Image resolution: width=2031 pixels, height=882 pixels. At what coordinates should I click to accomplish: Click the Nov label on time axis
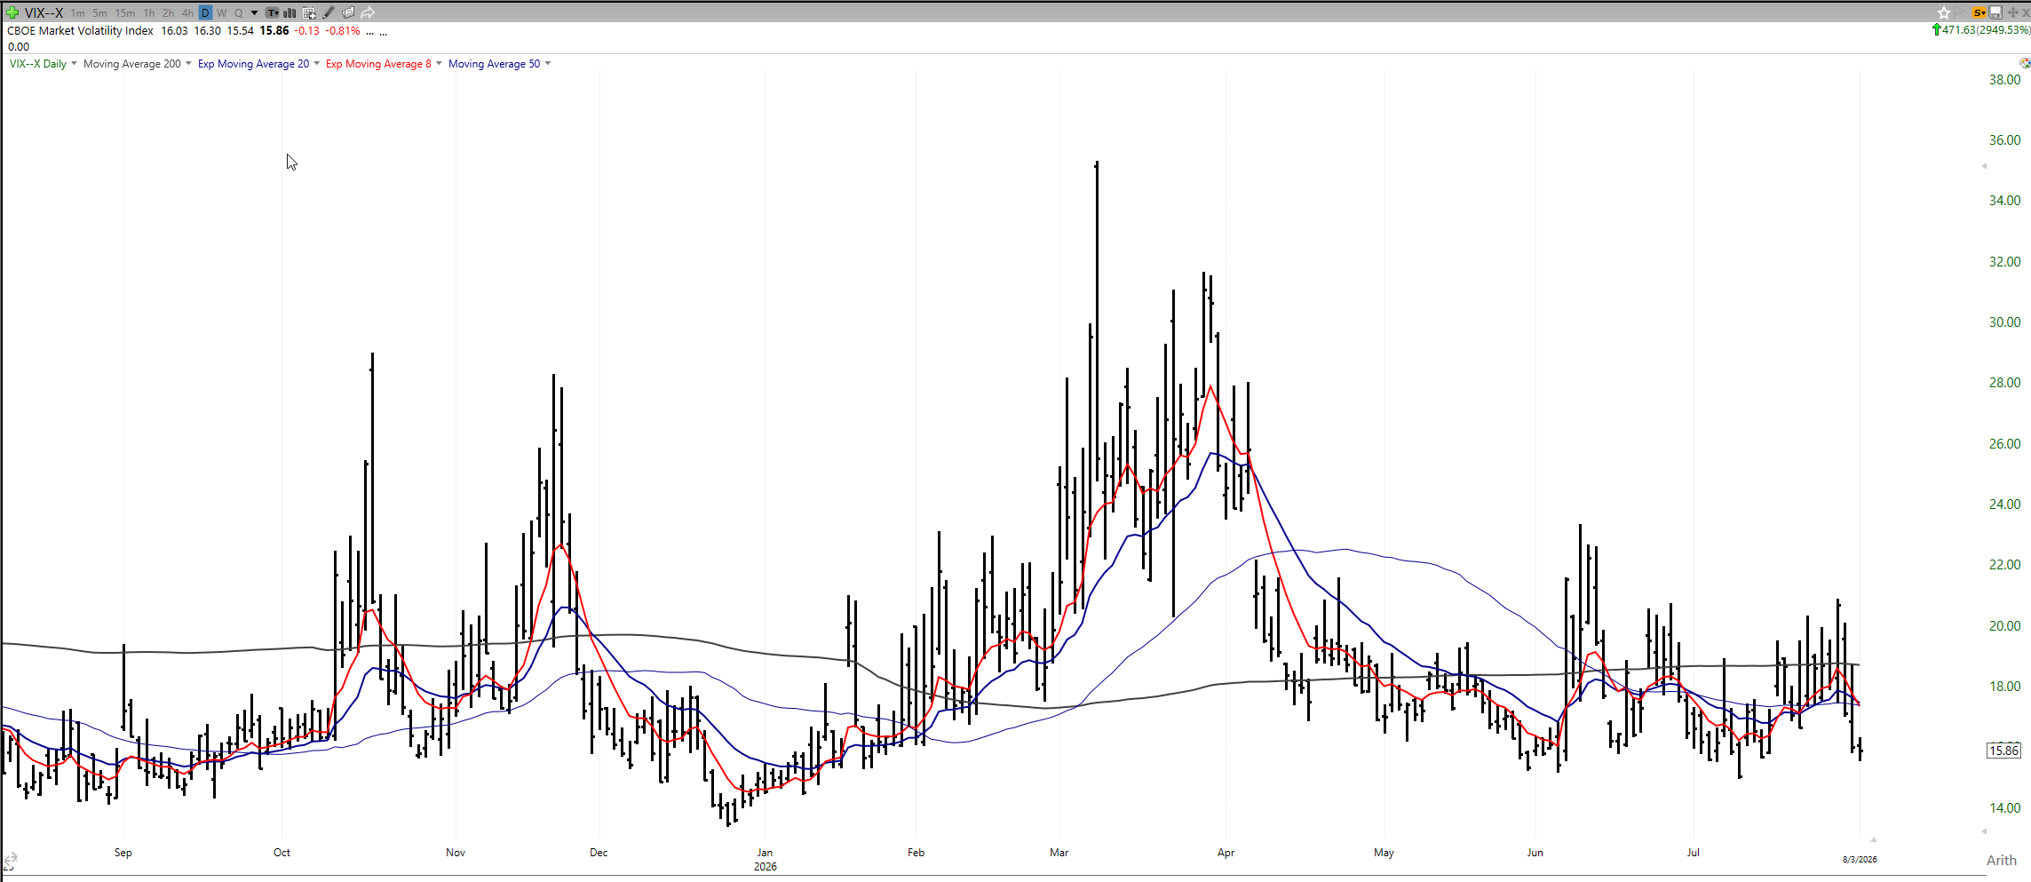pyautogui.click(x=456, y=852)
